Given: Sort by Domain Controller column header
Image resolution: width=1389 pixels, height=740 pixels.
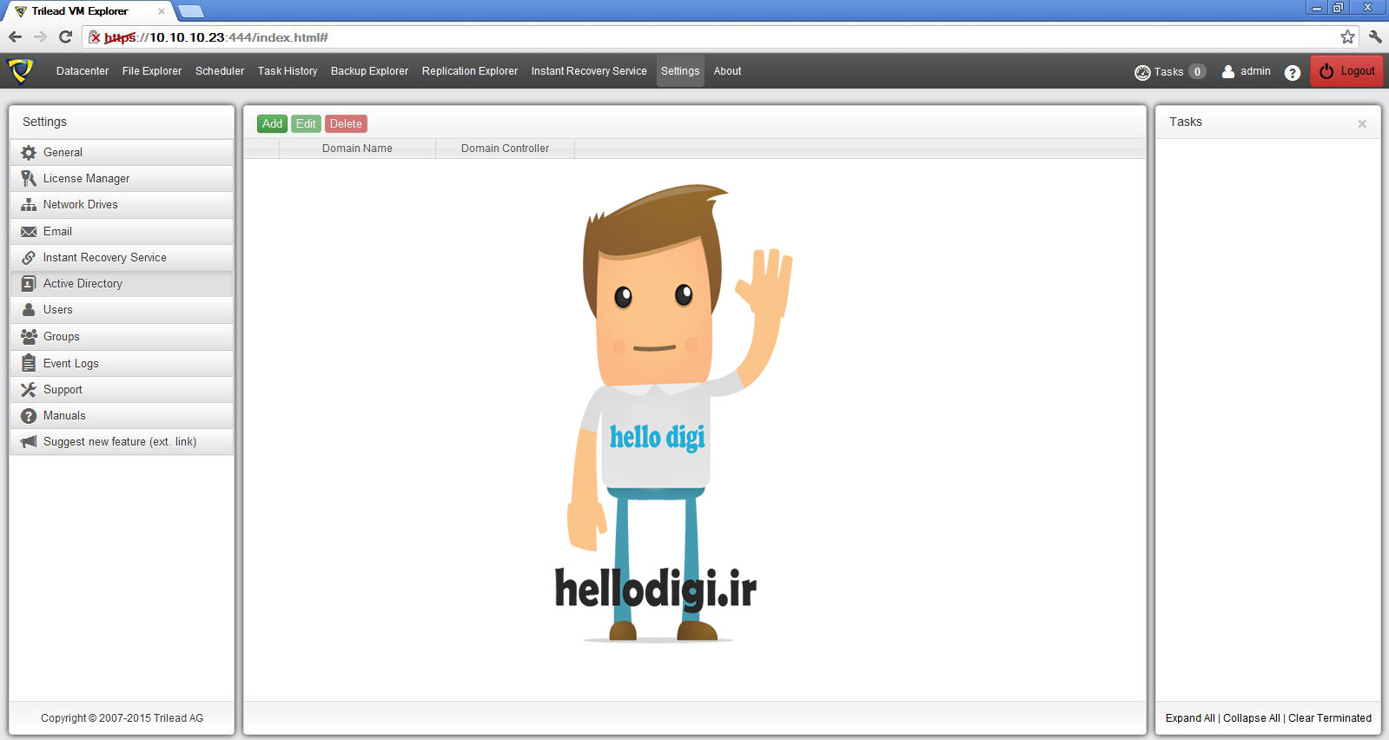Looking at the screenshot, I should click(x=505, y=149).
